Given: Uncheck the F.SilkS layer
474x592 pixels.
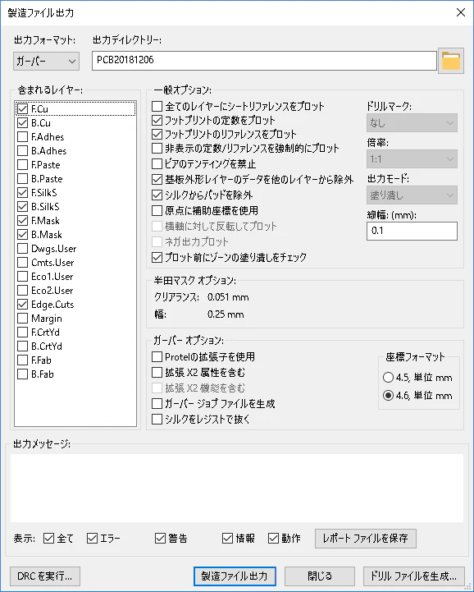Looking at the screenshot, I should (23, 193).
